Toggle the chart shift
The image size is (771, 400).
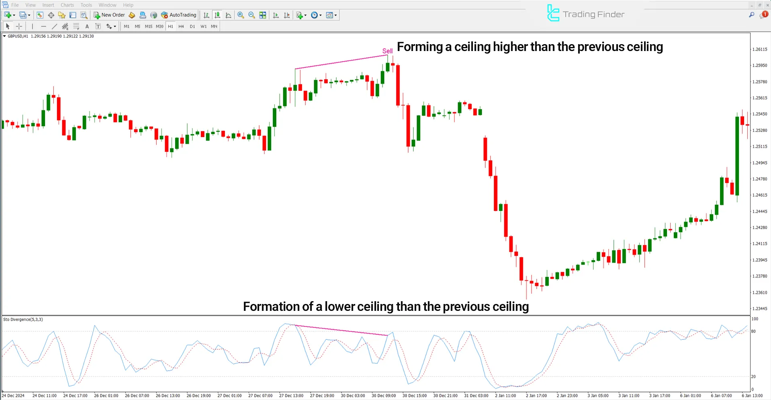pyautogui.click(x=287, y=15)
